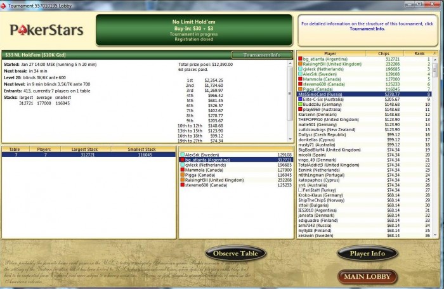Screen dimensions: 444x289
Task: Select BigBadBluff4 (United Kingdom) in standings
Action: pos(364,150)
